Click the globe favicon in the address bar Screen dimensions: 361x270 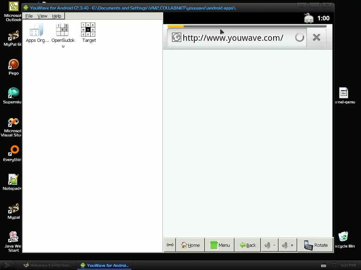(x=177, y=37)
